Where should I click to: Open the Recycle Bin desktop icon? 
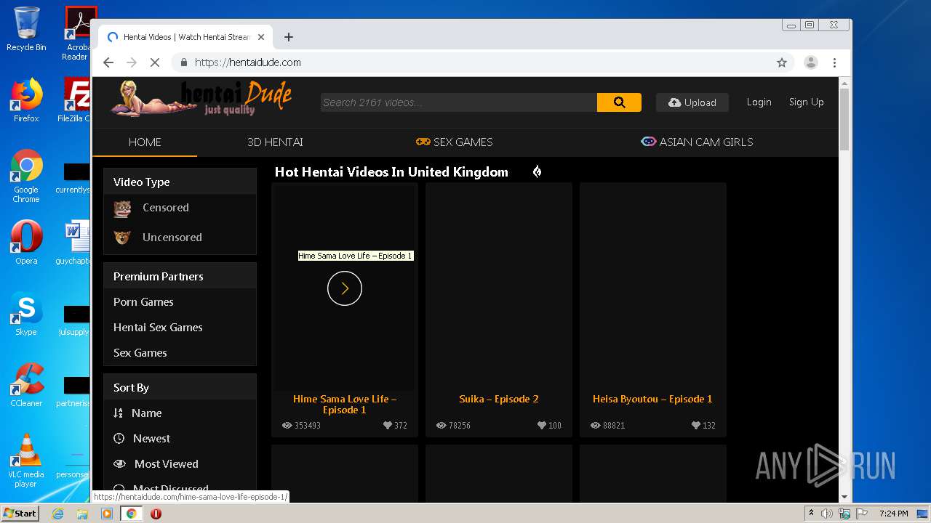pyautogui.click(x=26, y=29)
